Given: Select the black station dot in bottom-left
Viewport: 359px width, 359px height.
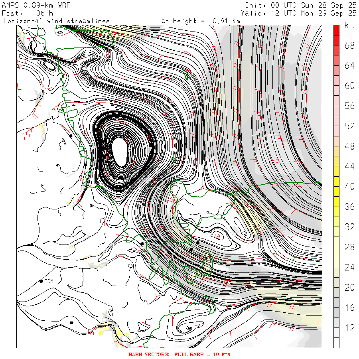Looking at the screenshot, I should coord(71,322).
